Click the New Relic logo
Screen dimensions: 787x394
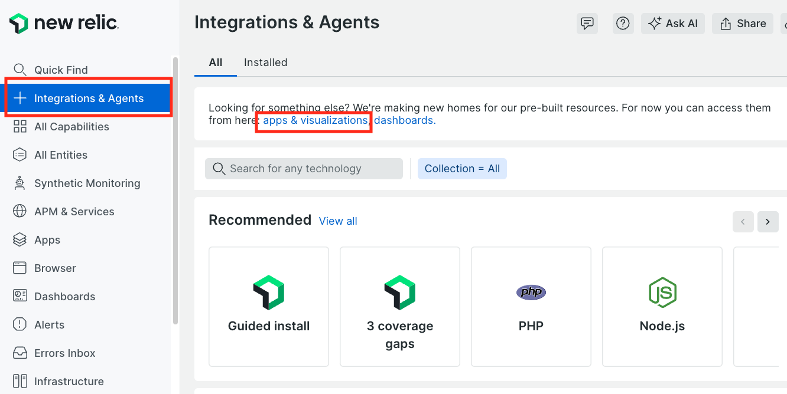[64, 24]
